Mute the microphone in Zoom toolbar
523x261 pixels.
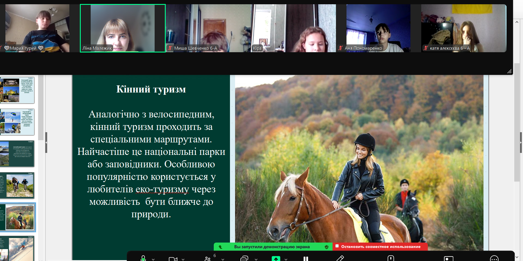pyautogui.click(x=143, y=258)
